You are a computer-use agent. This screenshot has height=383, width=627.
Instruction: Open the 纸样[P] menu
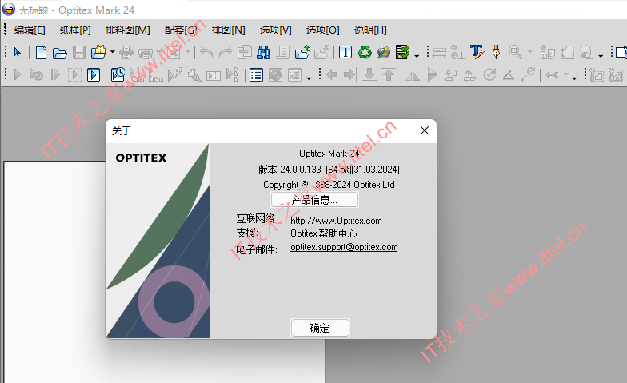(75, 30)
